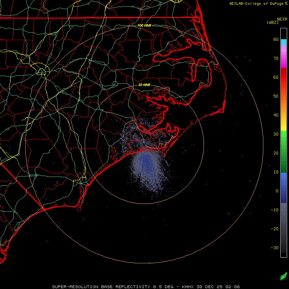The width and height of the screenshot is (289, 289).
Task: Click the blue segment of the reflectivity color bar
Action: coord(284,188)
